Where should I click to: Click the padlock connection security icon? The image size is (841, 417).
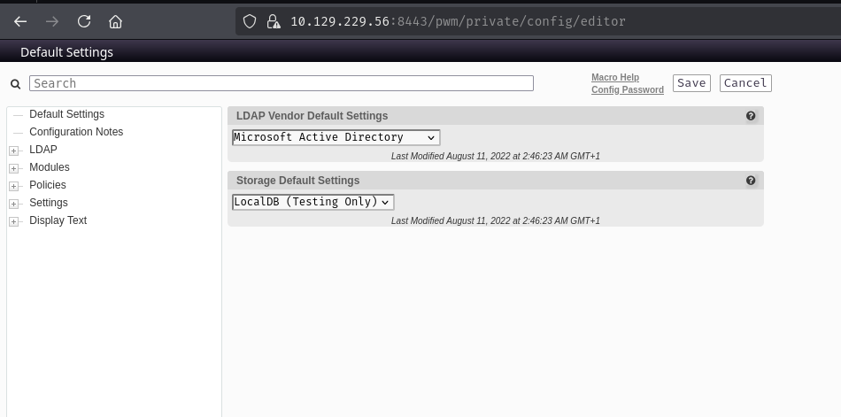[x=273, y=21]
